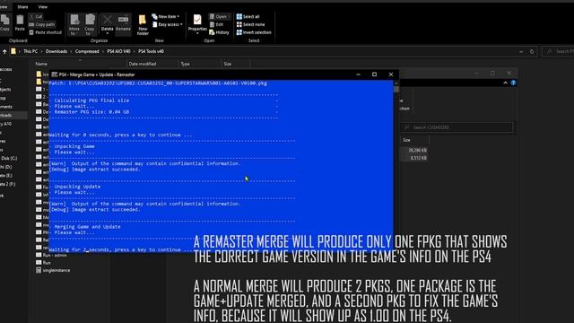Screen dimensions: 574x323
Task: Click the Copy icon in Clipboard group
Action: (x=5, y=22)
